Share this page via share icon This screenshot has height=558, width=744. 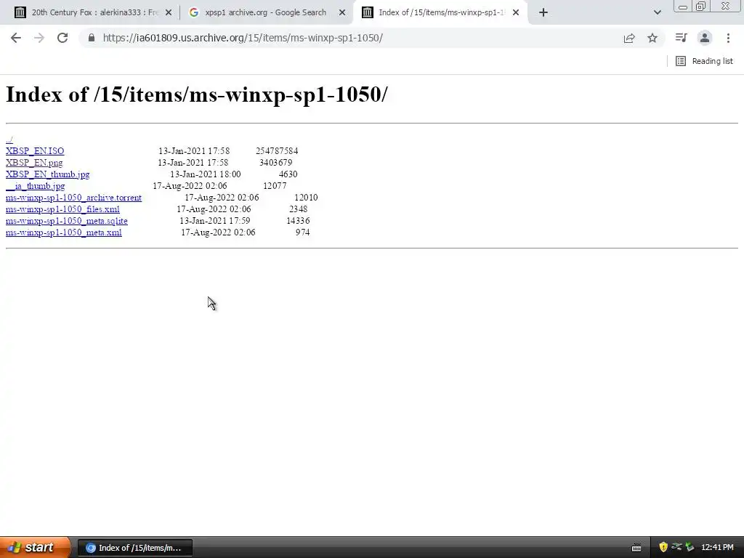pos(629,38)
